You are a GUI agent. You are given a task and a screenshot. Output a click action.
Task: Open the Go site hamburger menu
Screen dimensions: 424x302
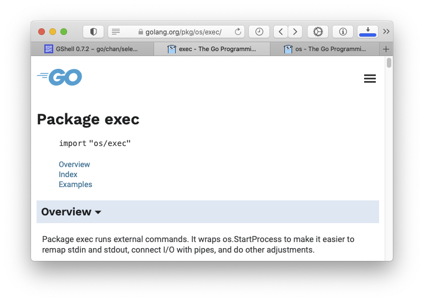[x=370, y=79]
